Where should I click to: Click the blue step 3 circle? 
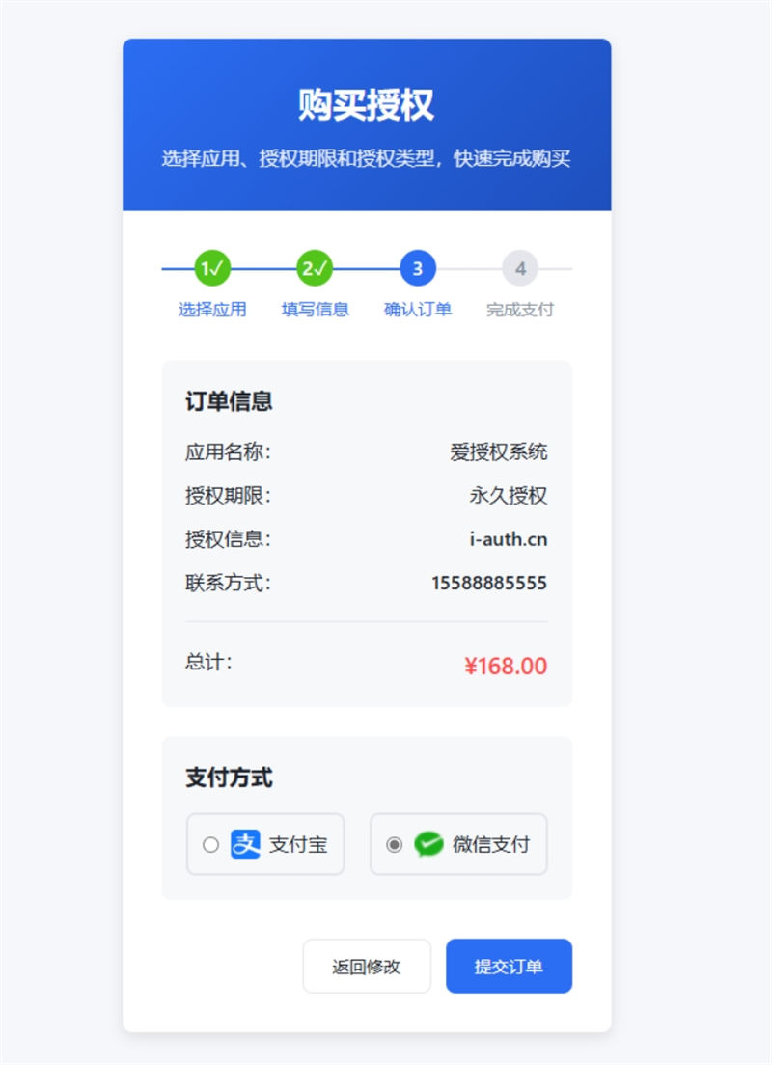pos(418,268)
